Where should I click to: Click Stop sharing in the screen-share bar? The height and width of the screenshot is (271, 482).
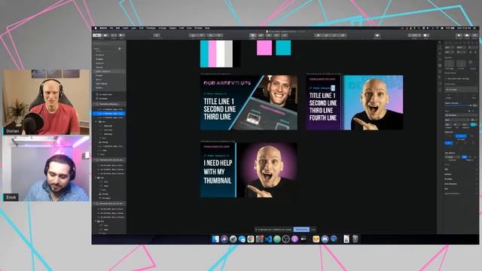tap(301, 230)
